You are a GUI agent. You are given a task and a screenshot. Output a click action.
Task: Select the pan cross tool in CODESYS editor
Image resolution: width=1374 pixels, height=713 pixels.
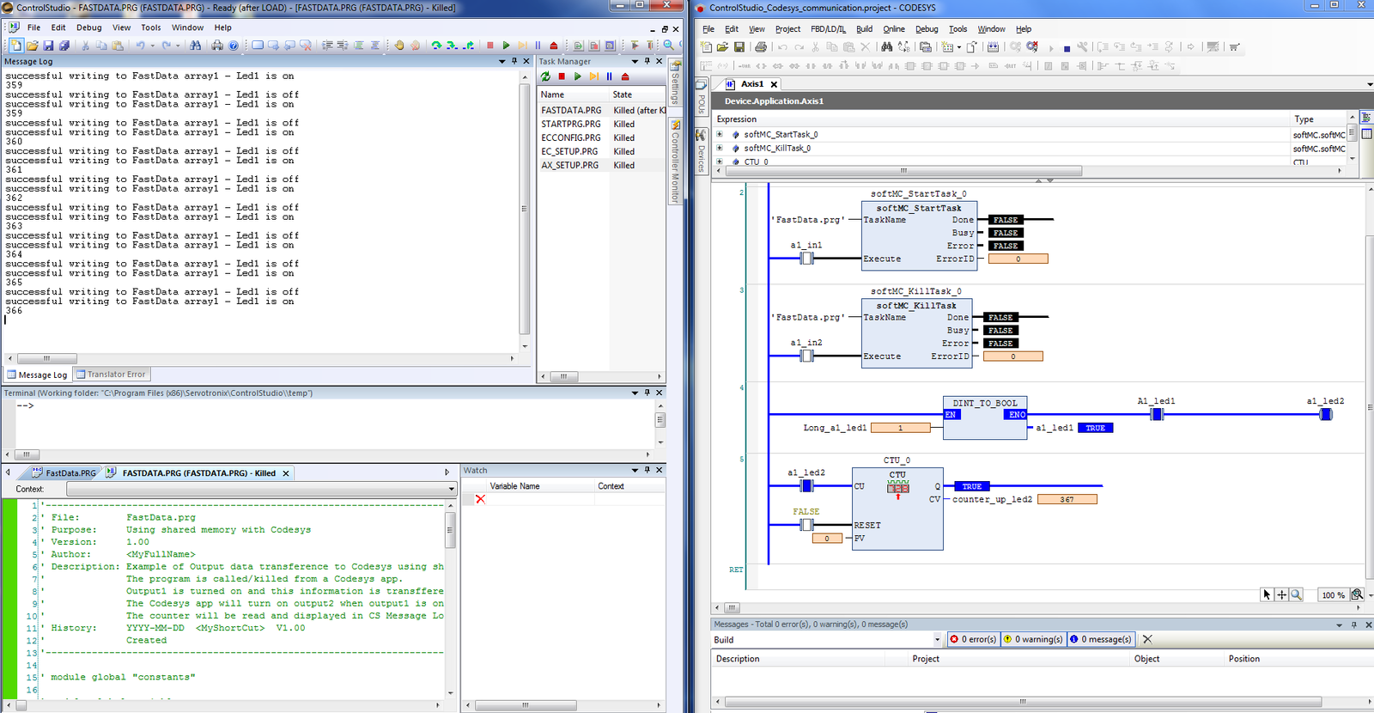point(1281,594)
